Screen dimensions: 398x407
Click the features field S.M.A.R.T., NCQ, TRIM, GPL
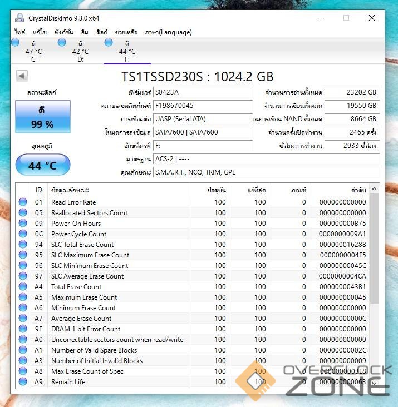(x=266, y=172)
